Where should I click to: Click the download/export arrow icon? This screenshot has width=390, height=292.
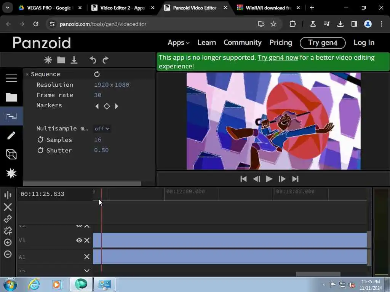coord(74,60)
